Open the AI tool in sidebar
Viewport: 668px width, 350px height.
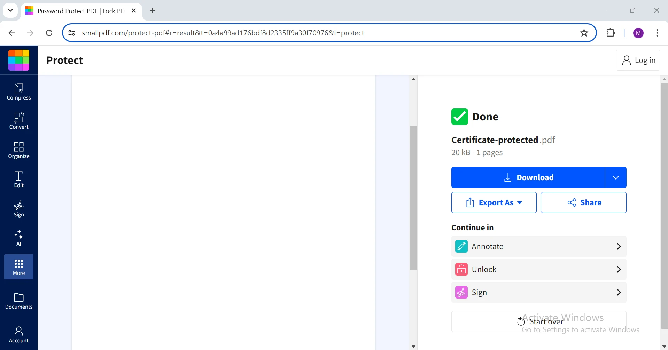19,238
